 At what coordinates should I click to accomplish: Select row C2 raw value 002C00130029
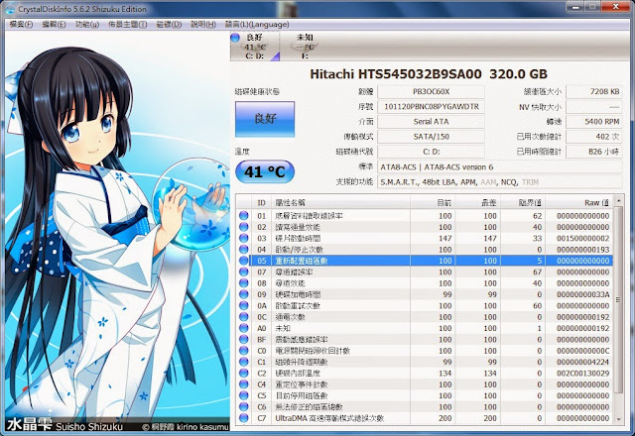click(582, 373)
